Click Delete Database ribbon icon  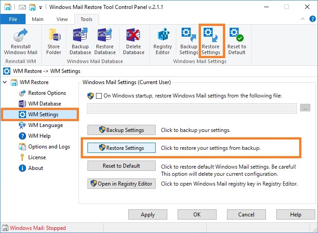click(134, 42)
